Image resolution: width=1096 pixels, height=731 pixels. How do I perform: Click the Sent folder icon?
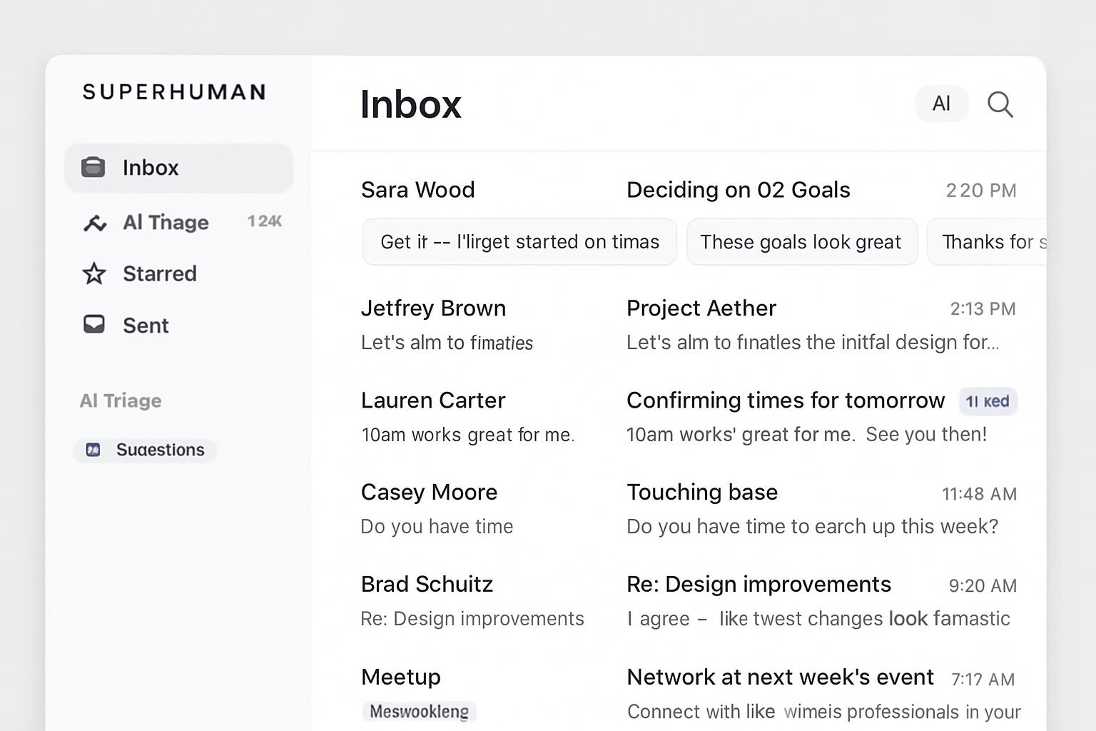point(94,325)
